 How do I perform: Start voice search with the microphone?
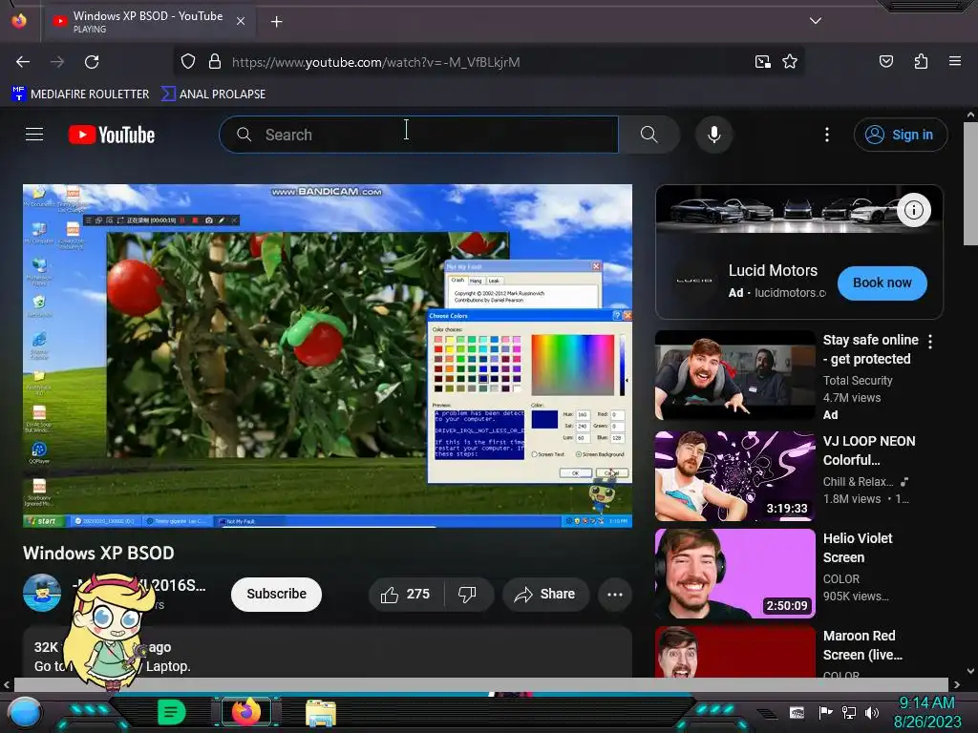[x=714, y=135]
